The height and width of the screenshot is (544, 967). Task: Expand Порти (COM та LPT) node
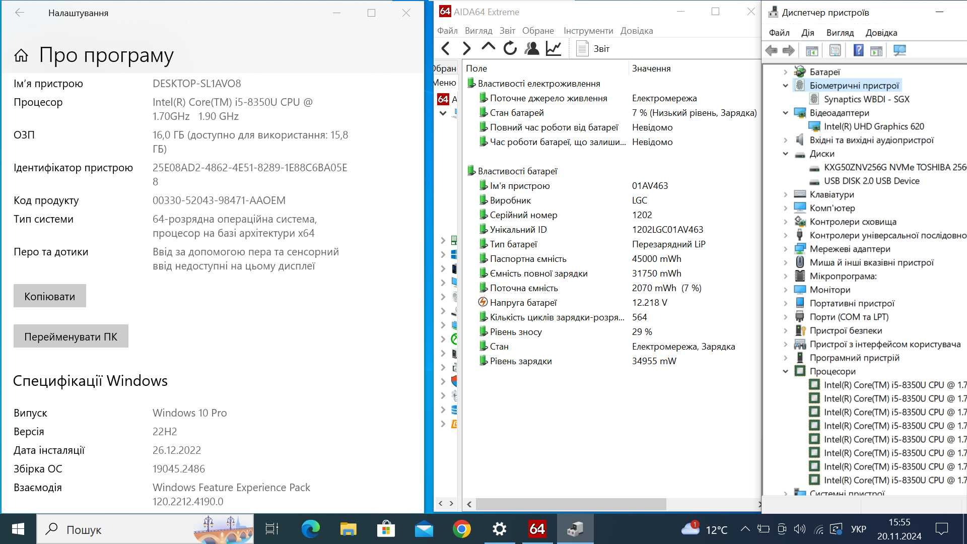pyautogui.click(x=785, y=317)
